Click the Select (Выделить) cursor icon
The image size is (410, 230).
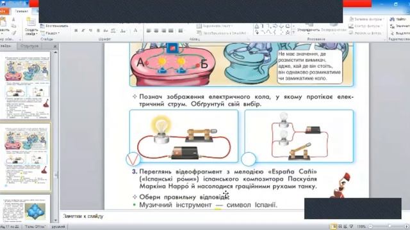click(x=392, y=33)
